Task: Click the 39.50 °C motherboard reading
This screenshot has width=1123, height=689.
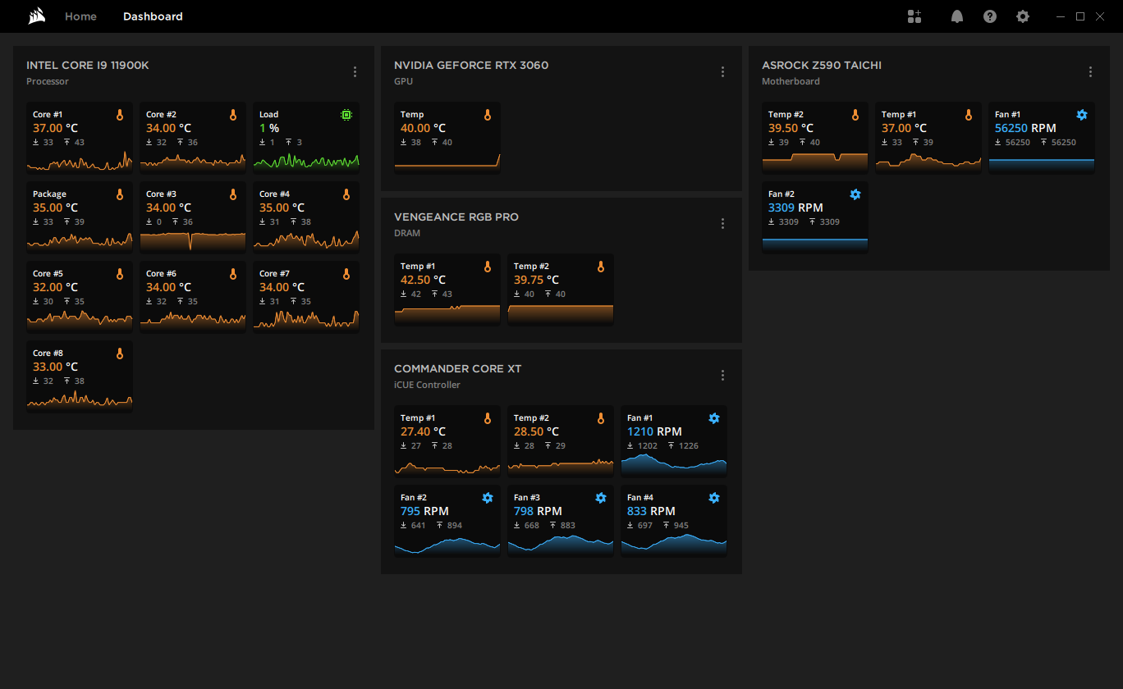Action: [x=791, y=129]
